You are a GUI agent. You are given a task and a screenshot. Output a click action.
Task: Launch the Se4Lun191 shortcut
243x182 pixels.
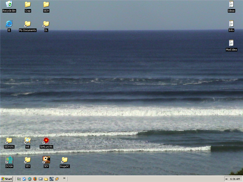[x=46, y=140]
